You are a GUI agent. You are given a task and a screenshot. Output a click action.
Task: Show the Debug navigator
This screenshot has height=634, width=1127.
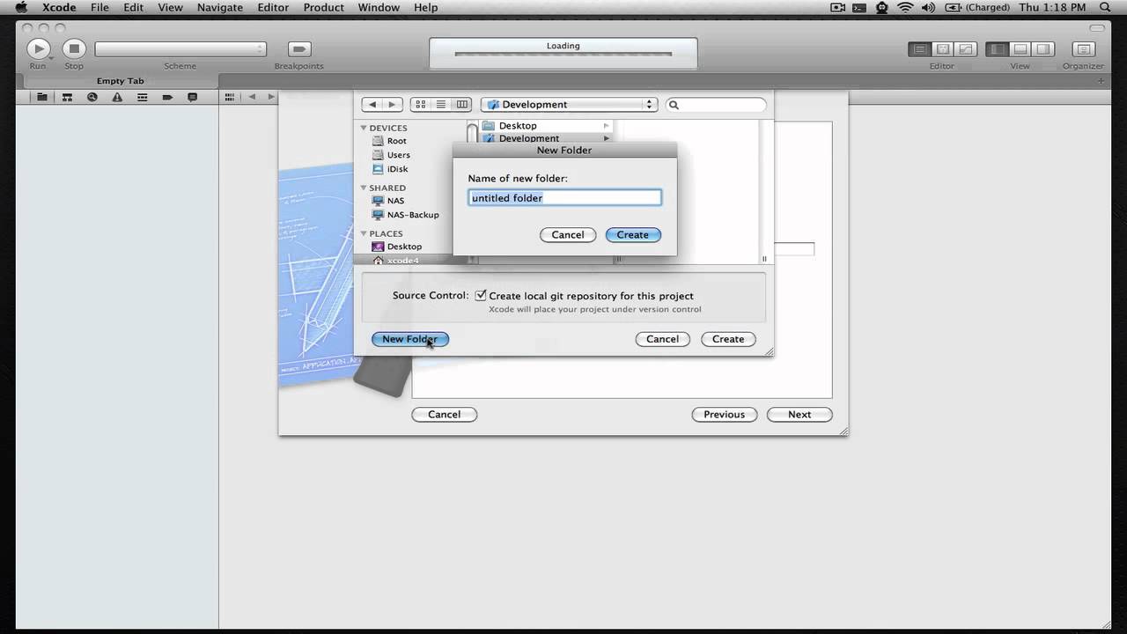click(142, 97)
